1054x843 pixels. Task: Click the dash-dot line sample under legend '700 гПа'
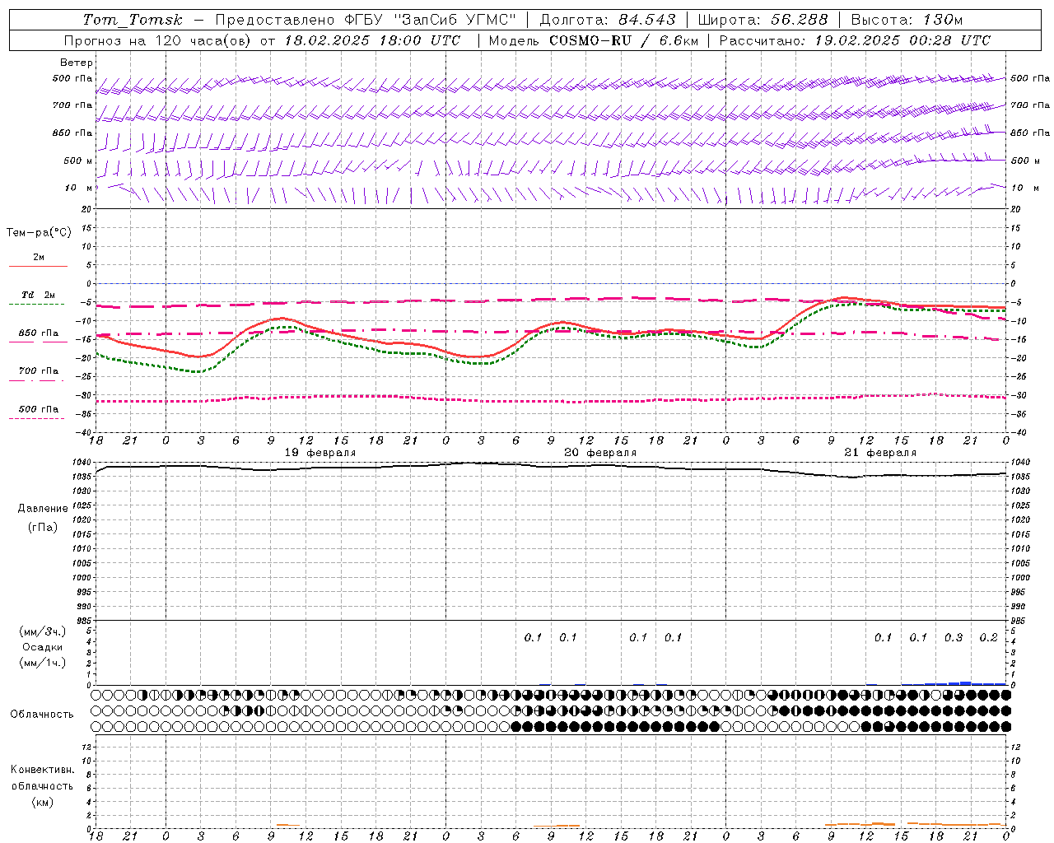(37, 380)
